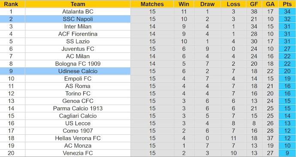
Task: Select the Matches column header
Action: [152, 4]
